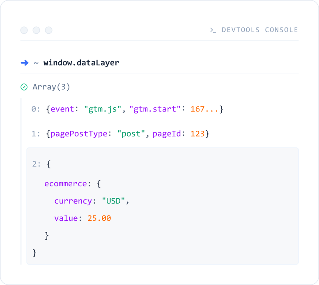Click the blue arrow prompt icon
The width and height of the screenshot is (319, 285).
pos(25,63)
